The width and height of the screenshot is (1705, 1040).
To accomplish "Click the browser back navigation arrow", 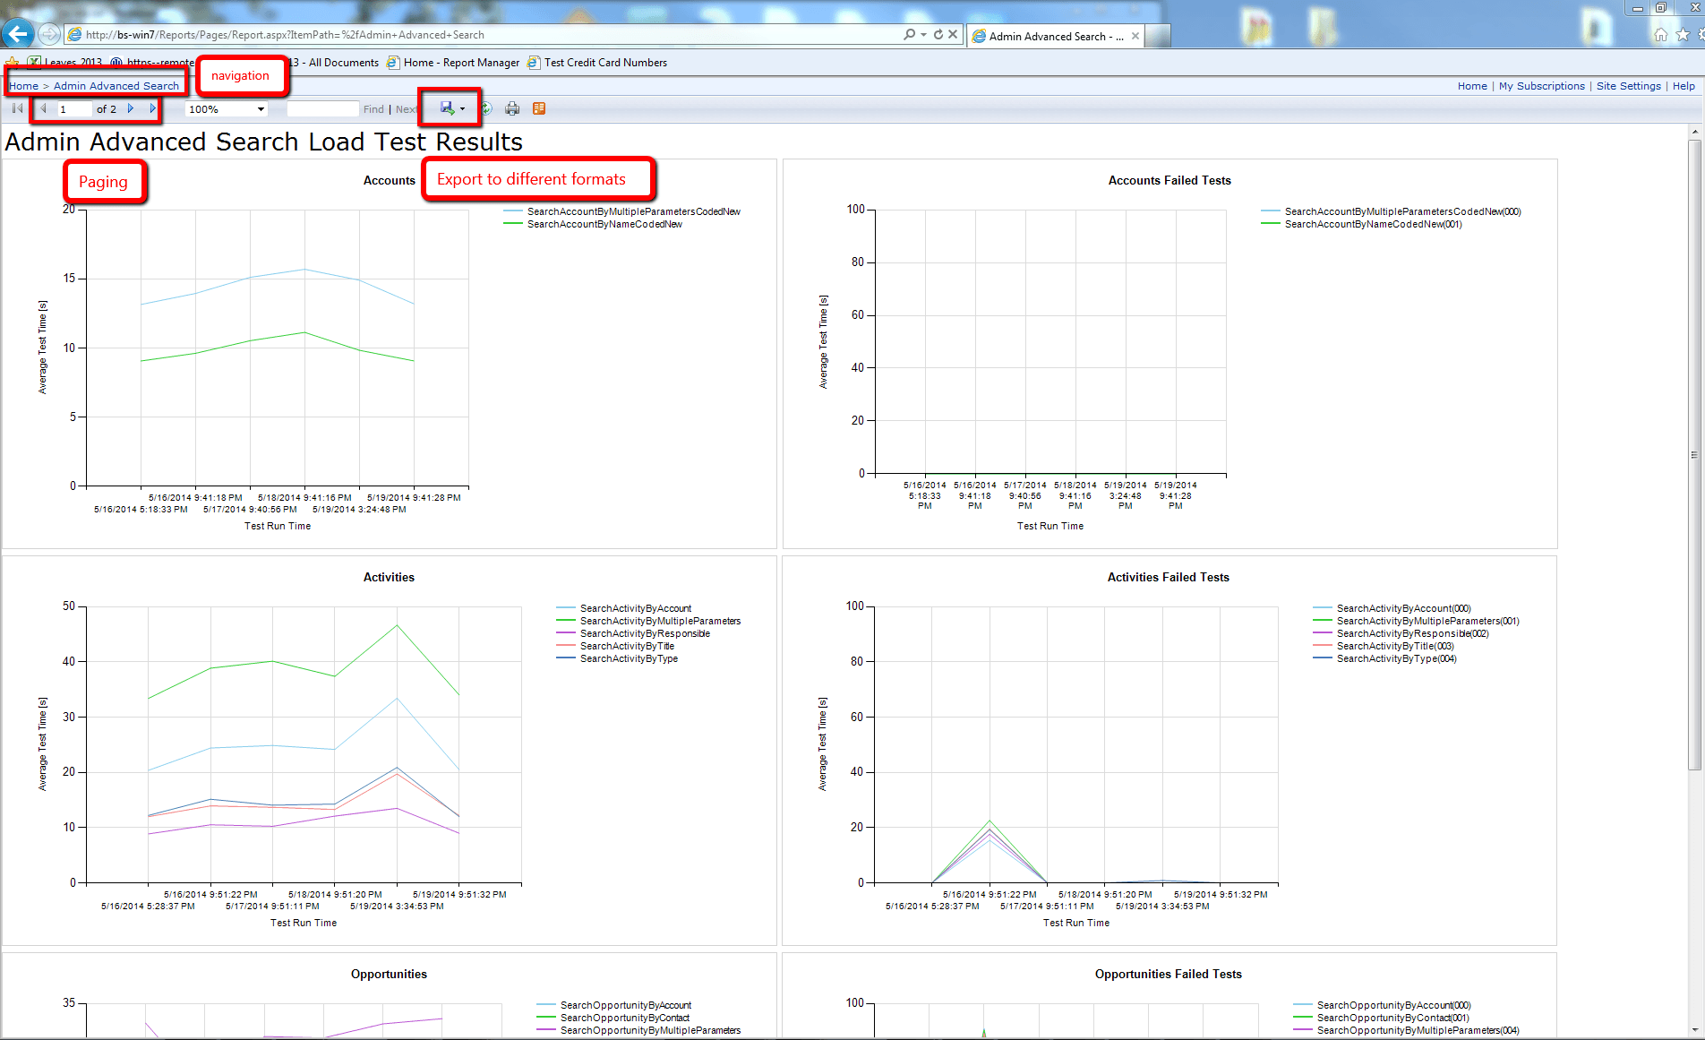I will (x=17, y=34).
